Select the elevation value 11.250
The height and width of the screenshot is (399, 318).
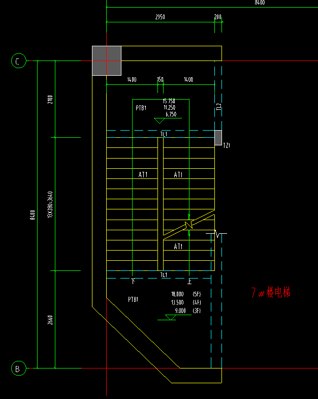click(170, 108)
